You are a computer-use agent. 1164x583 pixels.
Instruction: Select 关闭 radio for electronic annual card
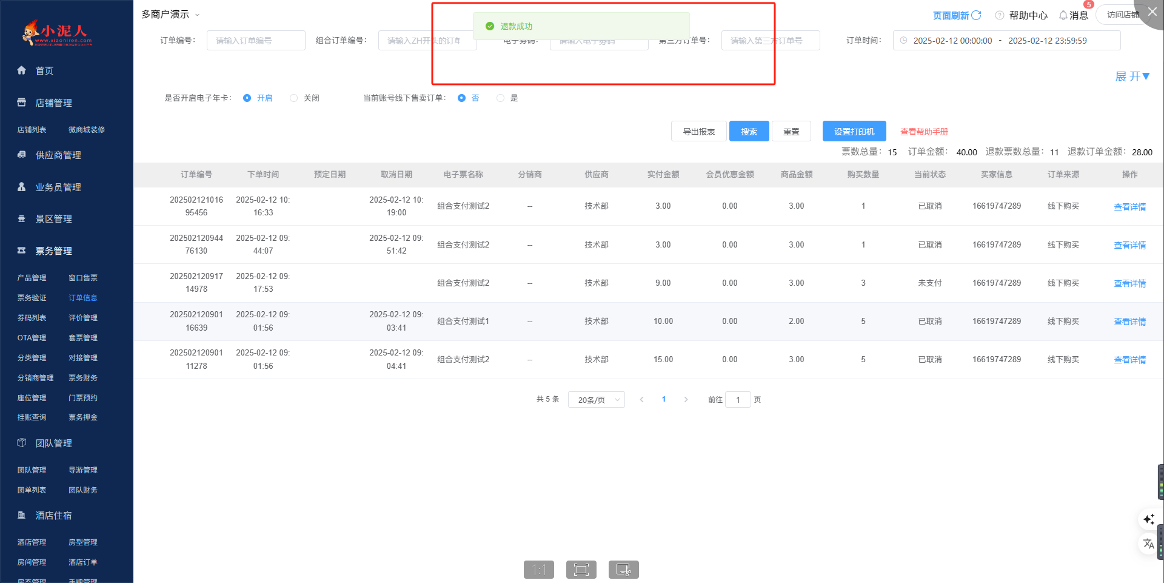point(294,98)
